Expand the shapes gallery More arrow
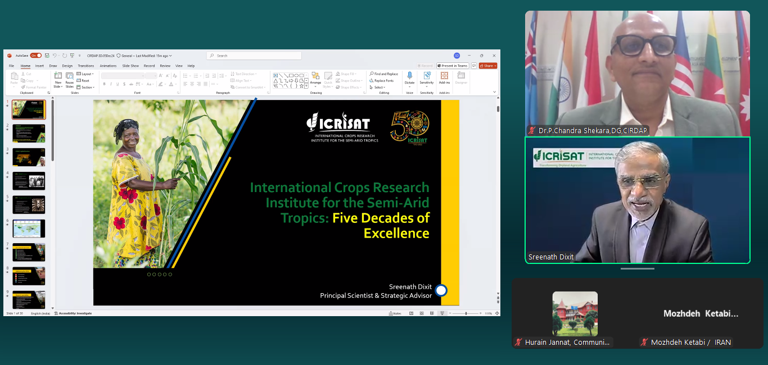The image size is (768, 365). pyautogui.click(x=306, y=86)
